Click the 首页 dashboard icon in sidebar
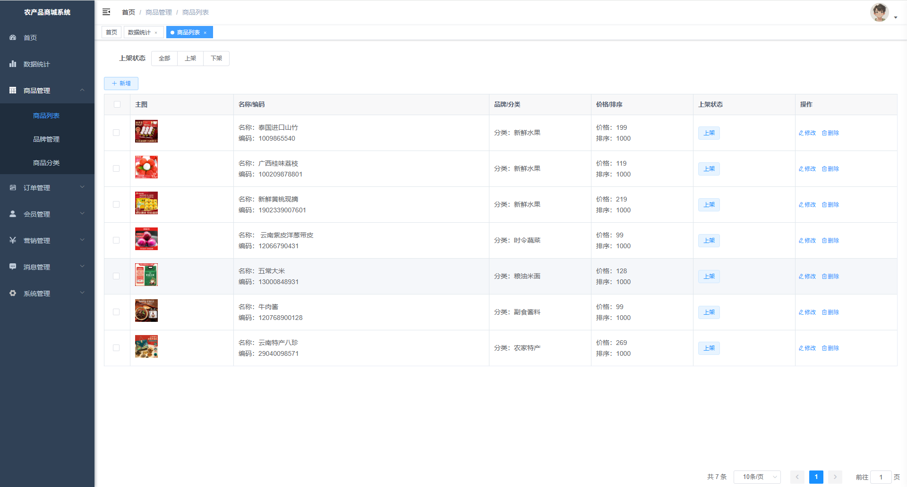 [13, 37]
